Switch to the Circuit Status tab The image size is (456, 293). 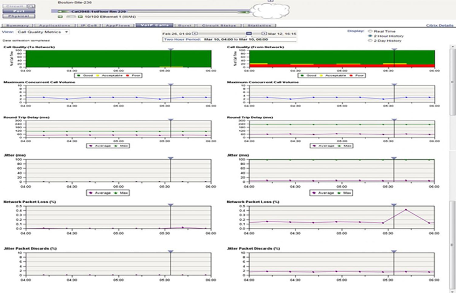click(x=219, y=26)
